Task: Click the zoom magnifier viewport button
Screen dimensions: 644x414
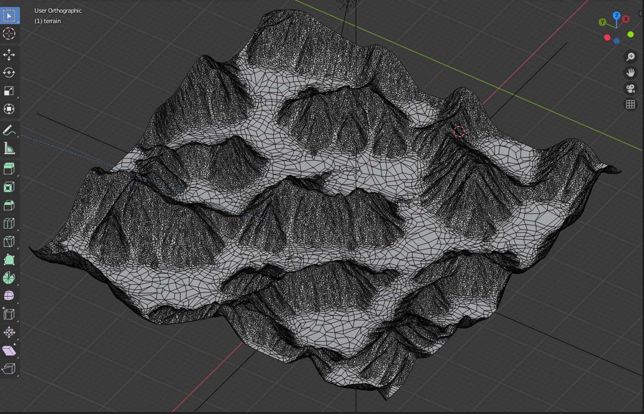Action: click(631, 57)
